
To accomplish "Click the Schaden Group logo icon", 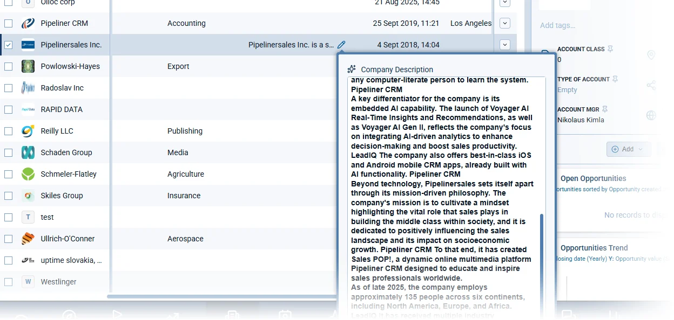I will click(x=28, y=152).
